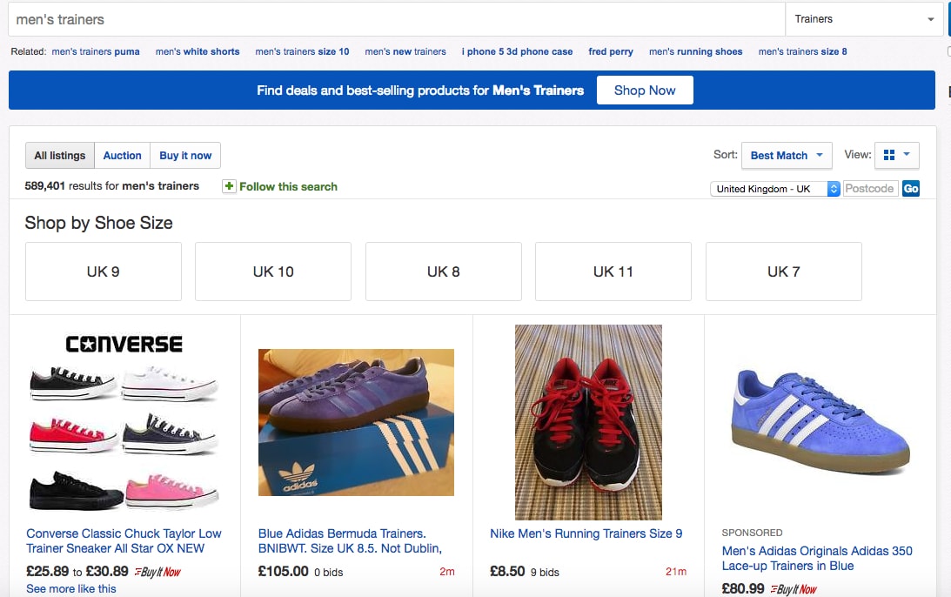951x597 pixels.
Task: Click Buy It Now logo on Converse listing
Action: coord(157,572)
